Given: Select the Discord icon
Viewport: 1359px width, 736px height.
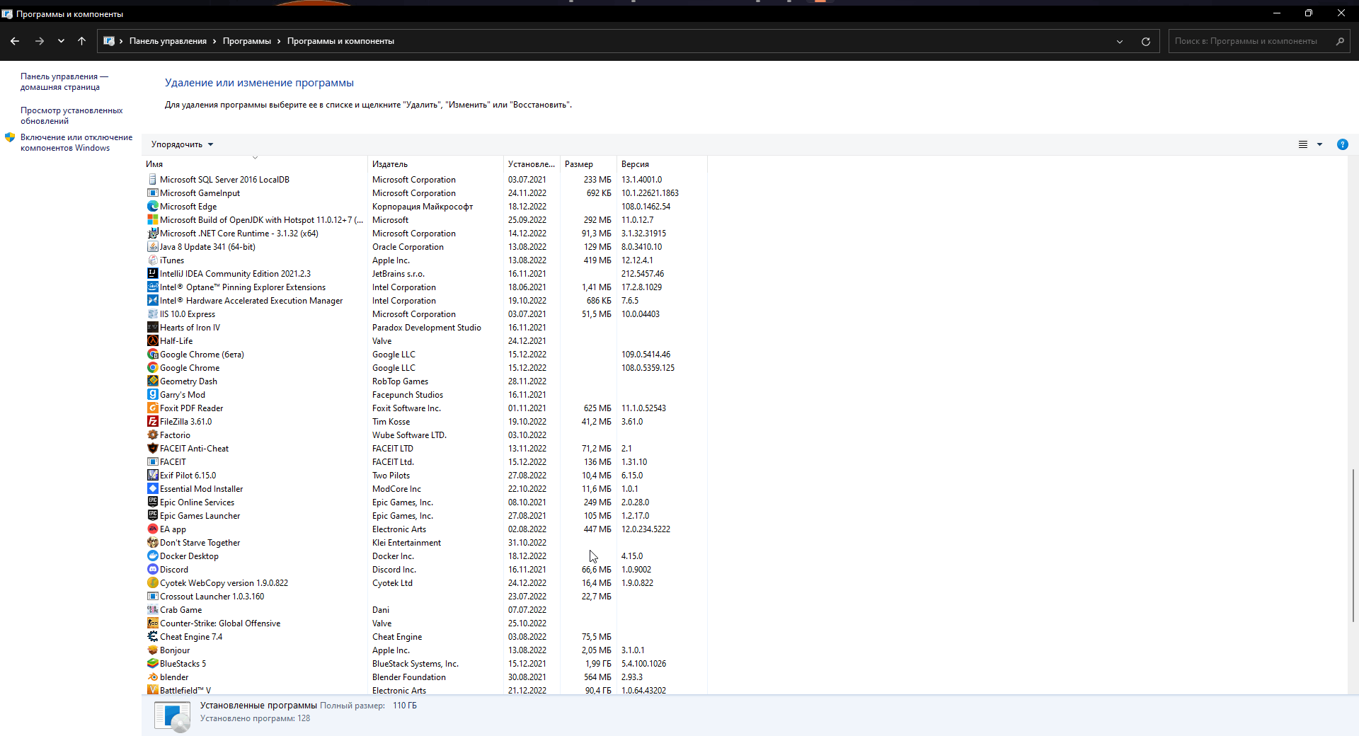Looking at the screenshot, I should click(x=152, y=570).
